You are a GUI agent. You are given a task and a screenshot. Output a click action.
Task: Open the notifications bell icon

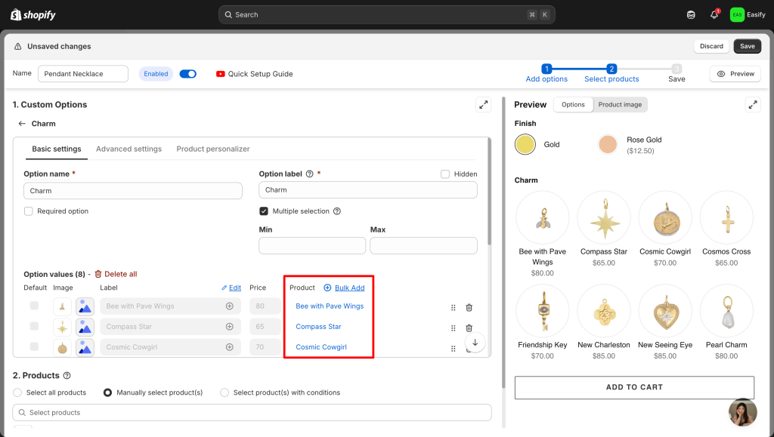[x=714, y=14]
